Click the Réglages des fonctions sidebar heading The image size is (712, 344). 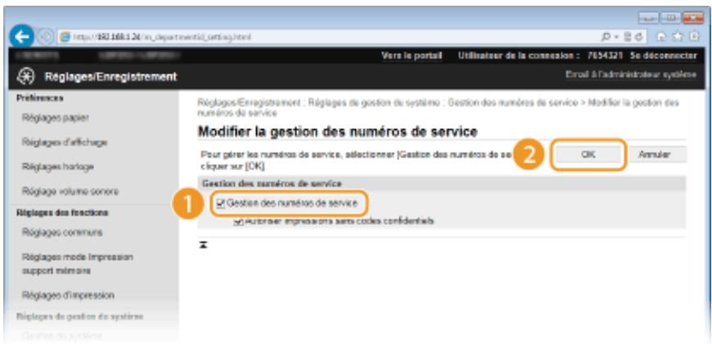tap(62, 212)
